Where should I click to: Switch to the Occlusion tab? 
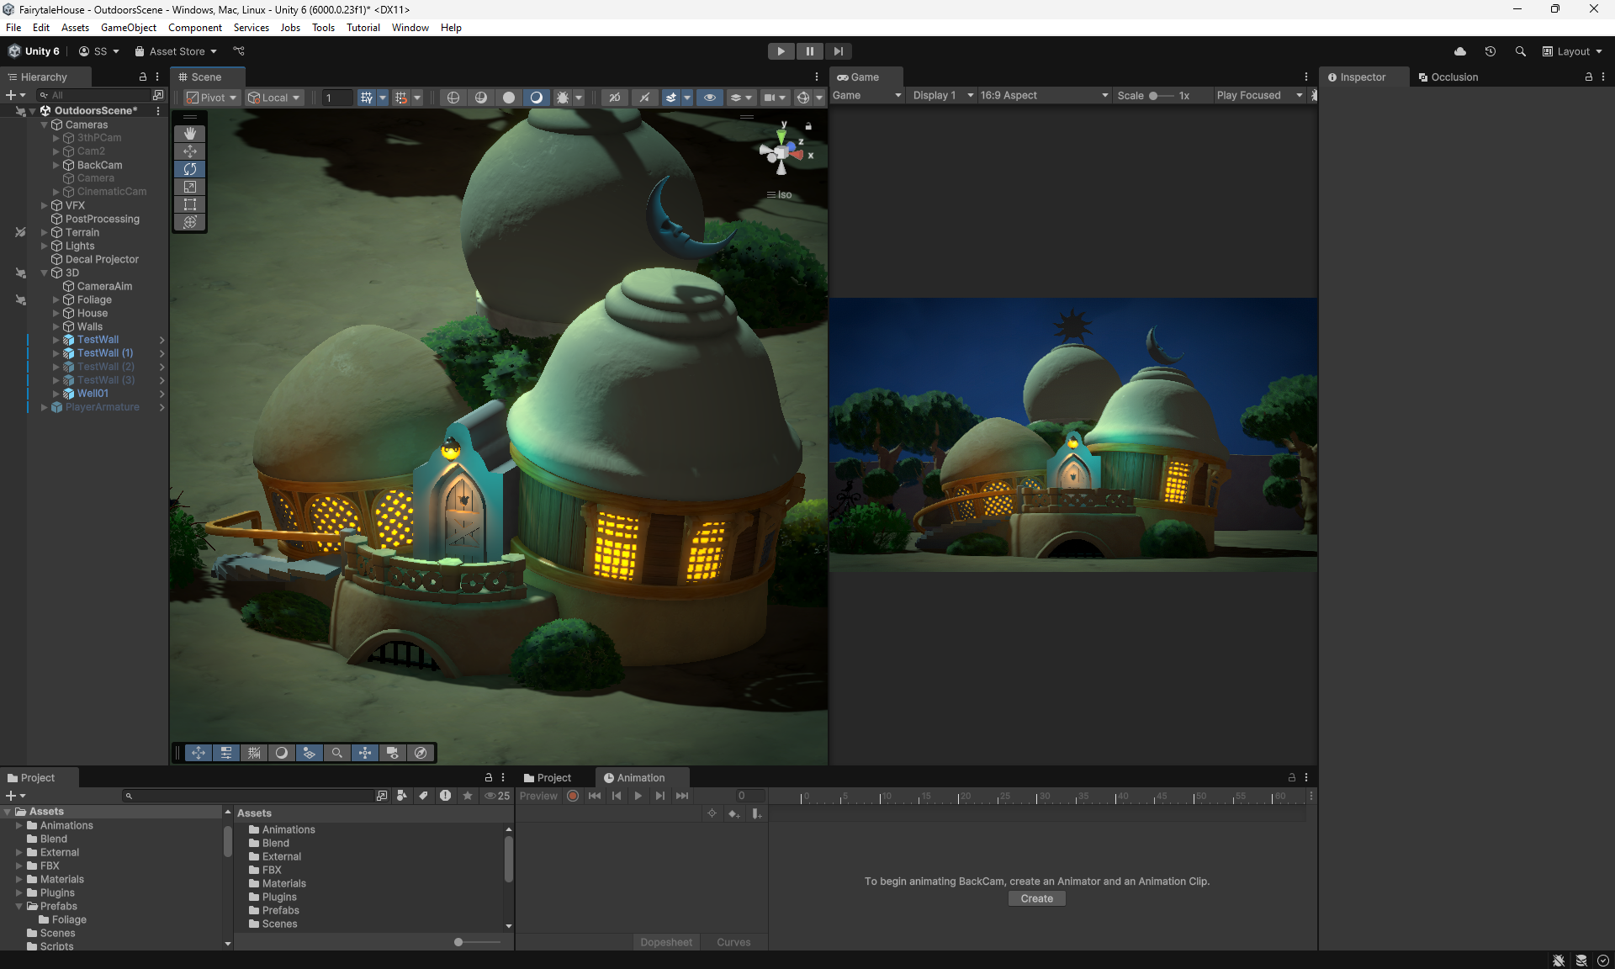pyautogui.click(x=1448, y=77)
